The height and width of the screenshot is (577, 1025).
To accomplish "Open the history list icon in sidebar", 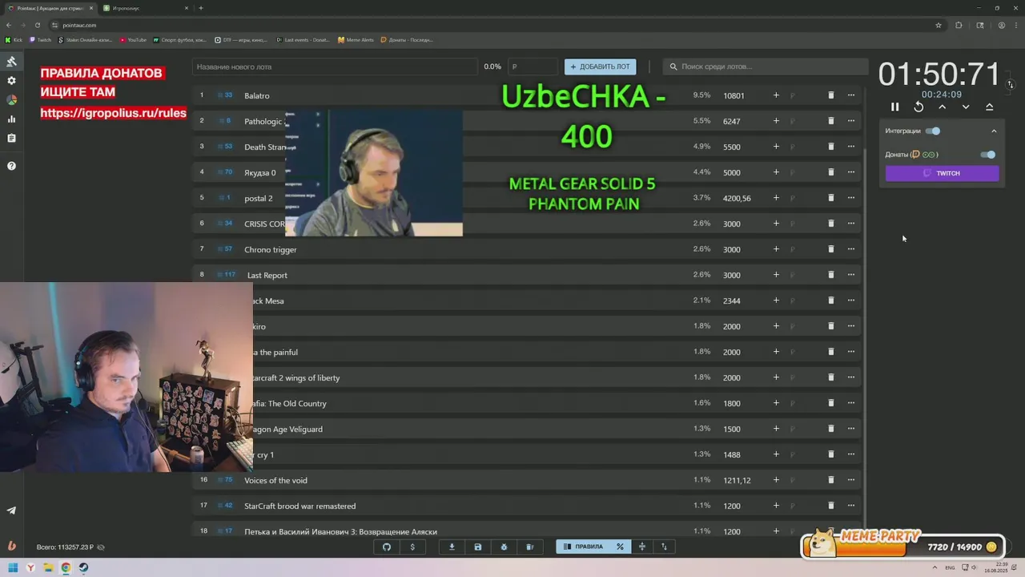I will (x=11, y=139).
